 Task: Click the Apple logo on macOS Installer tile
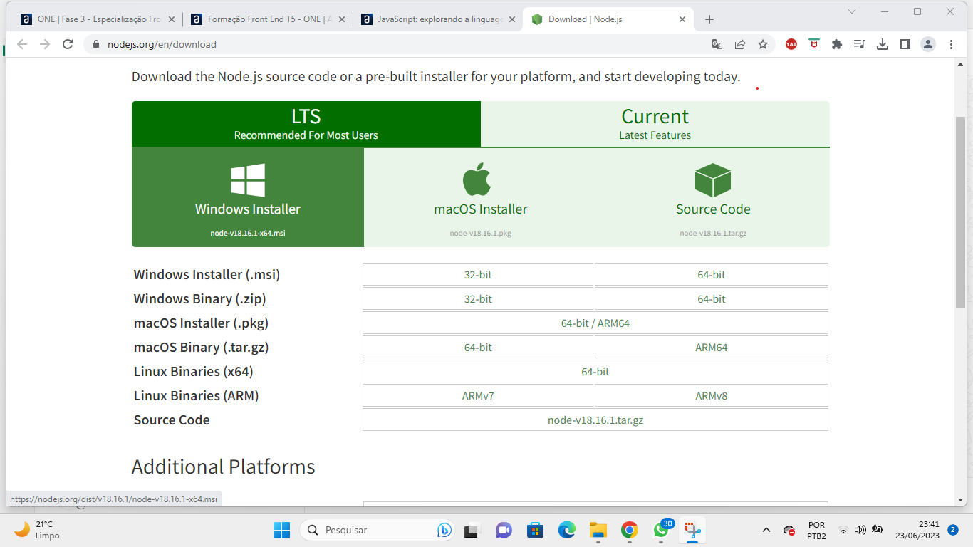(x=477, y=179)
